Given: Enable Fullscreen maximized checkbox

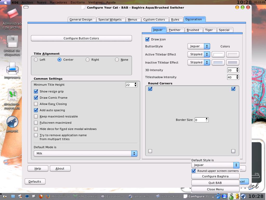Looking at the screenshot, I should (x=36, y=123).
